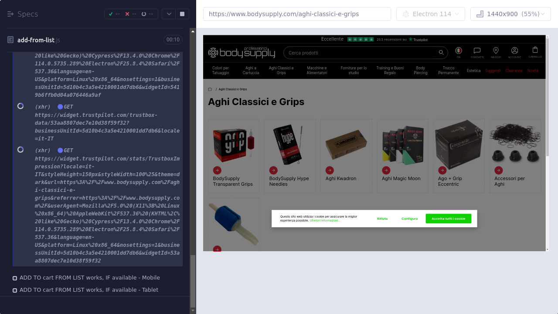Click the stop test run button

(182, 14)
